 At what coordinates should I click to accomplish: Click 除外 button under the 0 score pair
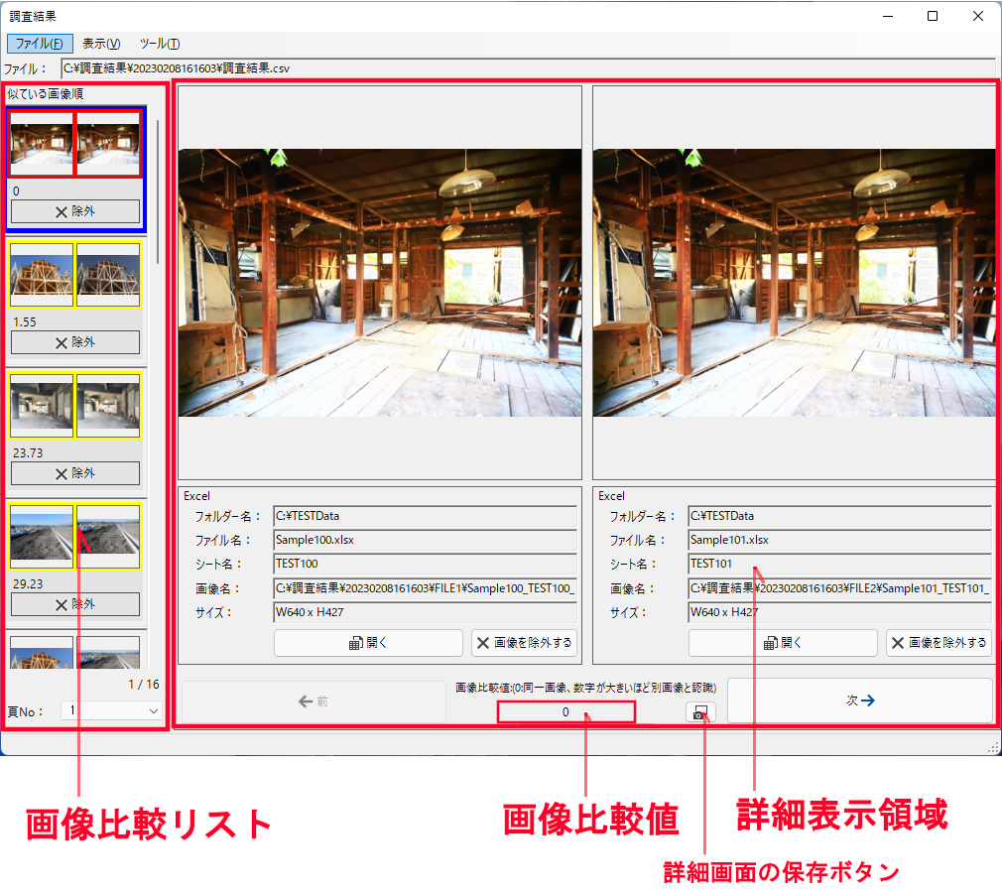75,211
